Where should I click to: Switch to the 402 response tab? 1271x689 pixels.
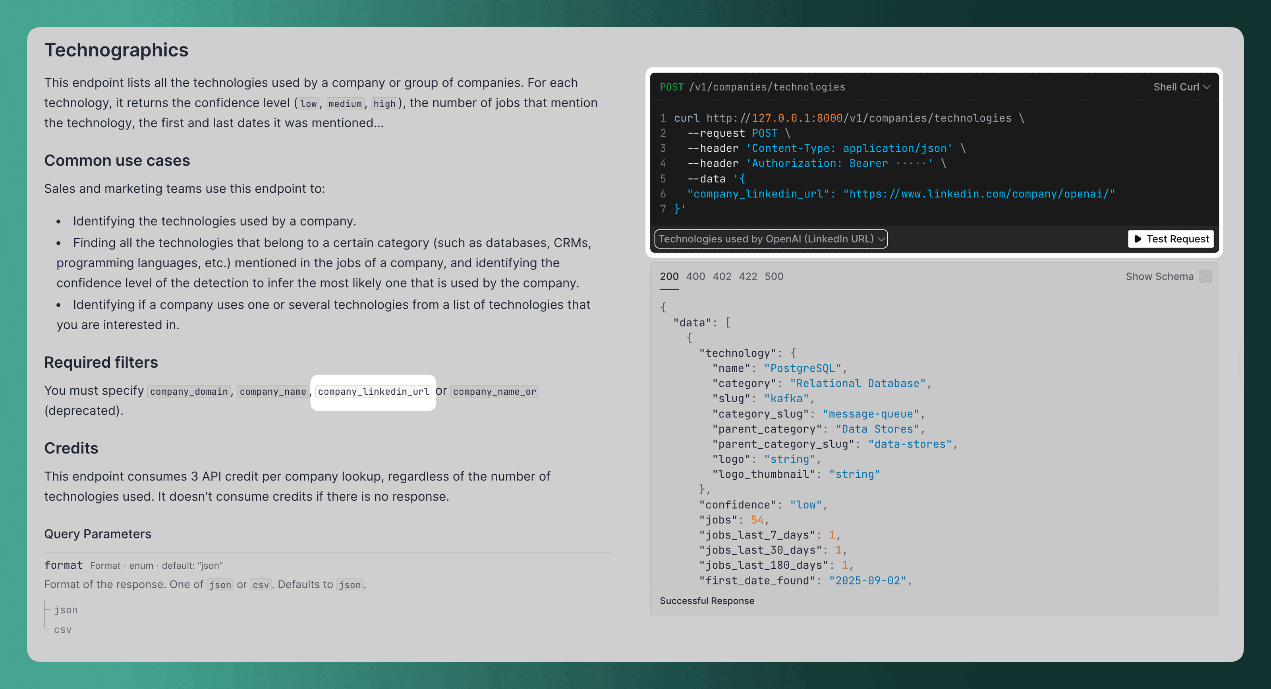click(x=721, y=276)
